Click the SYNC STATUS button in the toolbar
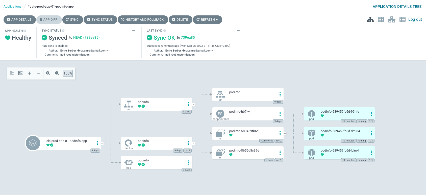 (x=100, y=20)
